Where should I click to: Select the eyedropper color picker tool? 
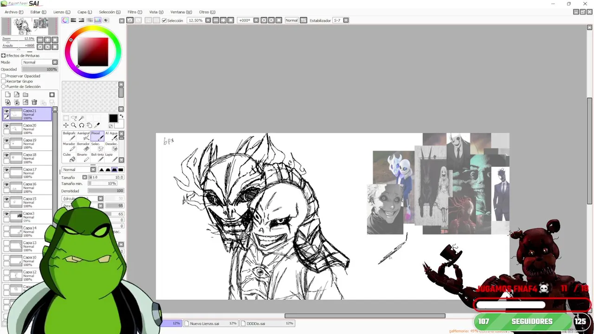click(x=97, y=125)
